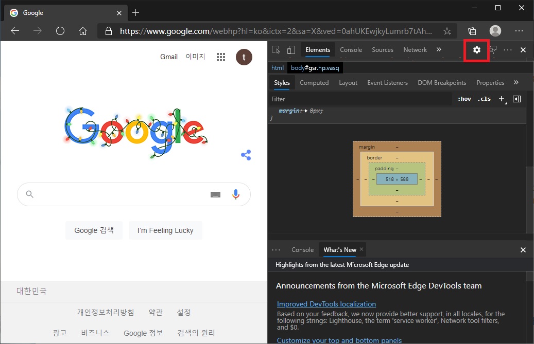The width and height of the screenshot is (534, 344).
Task: Open Improved DevTools localization link
Action: tap(326, 304)
